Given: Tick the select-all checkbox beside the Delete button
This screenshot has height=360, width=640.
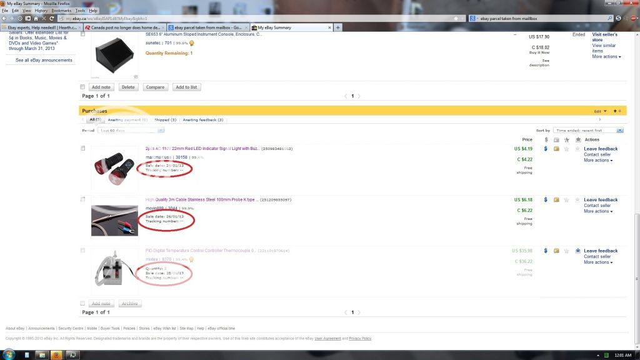Looking at the screenshot, I should coord(82,87).
